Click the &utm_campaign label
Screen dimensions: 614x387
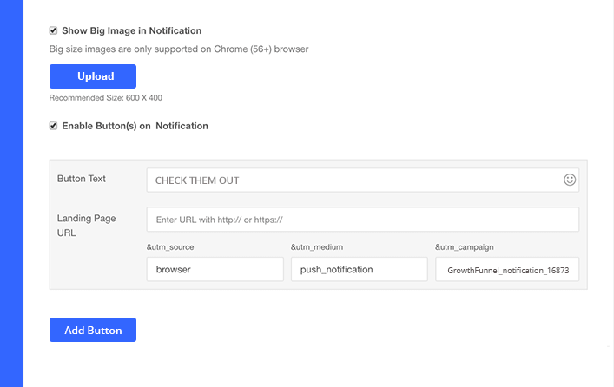465,247
